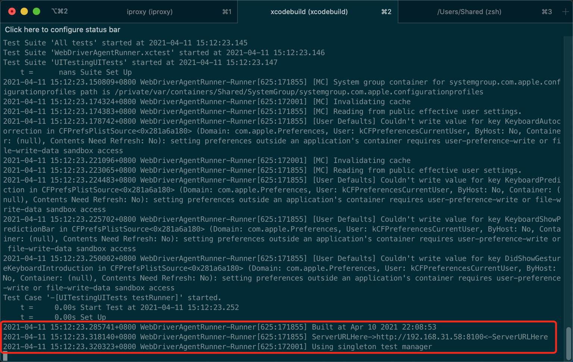Maximize the window with the green button
Screen dimensions: 573x362
coord(37,11)
